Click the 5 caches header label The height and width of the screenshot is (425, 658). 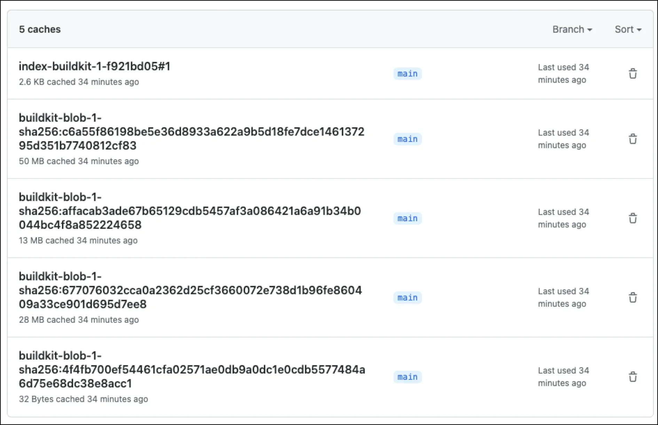(x=40, y=29)
